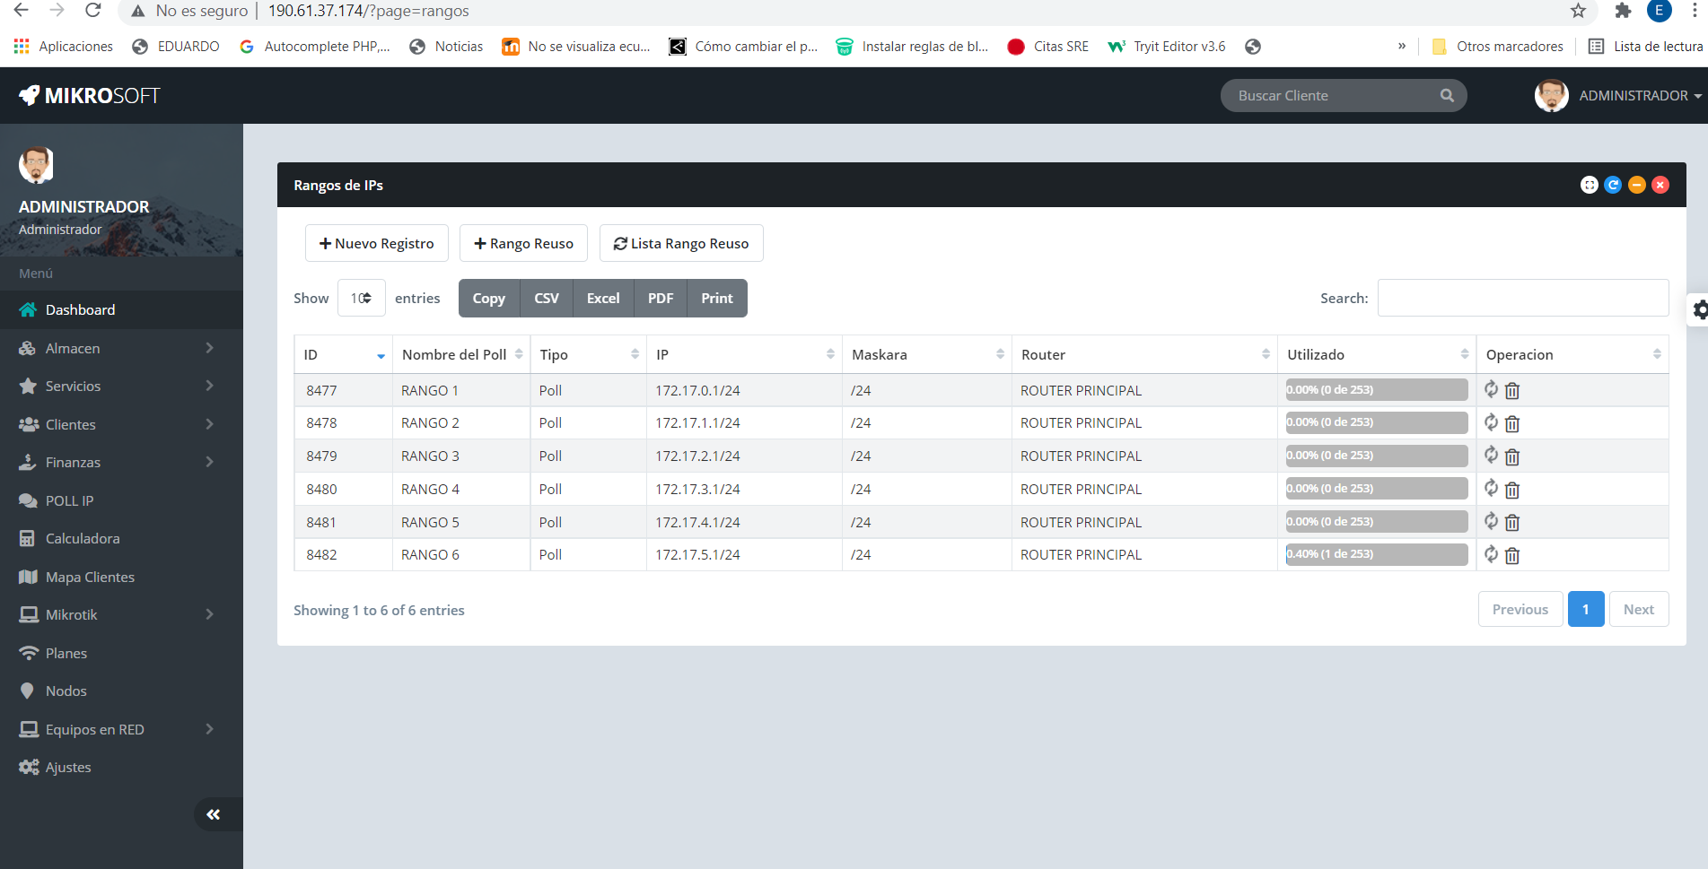Show more bookmarks via the » chevron
Screen dimensions: 1708x869
pos(1402,46)
